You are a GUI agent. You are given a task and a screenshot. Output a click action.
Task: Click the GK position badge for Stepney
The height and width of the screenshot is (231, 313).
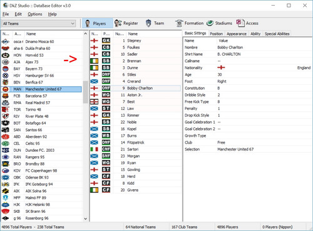click(106, 41)
